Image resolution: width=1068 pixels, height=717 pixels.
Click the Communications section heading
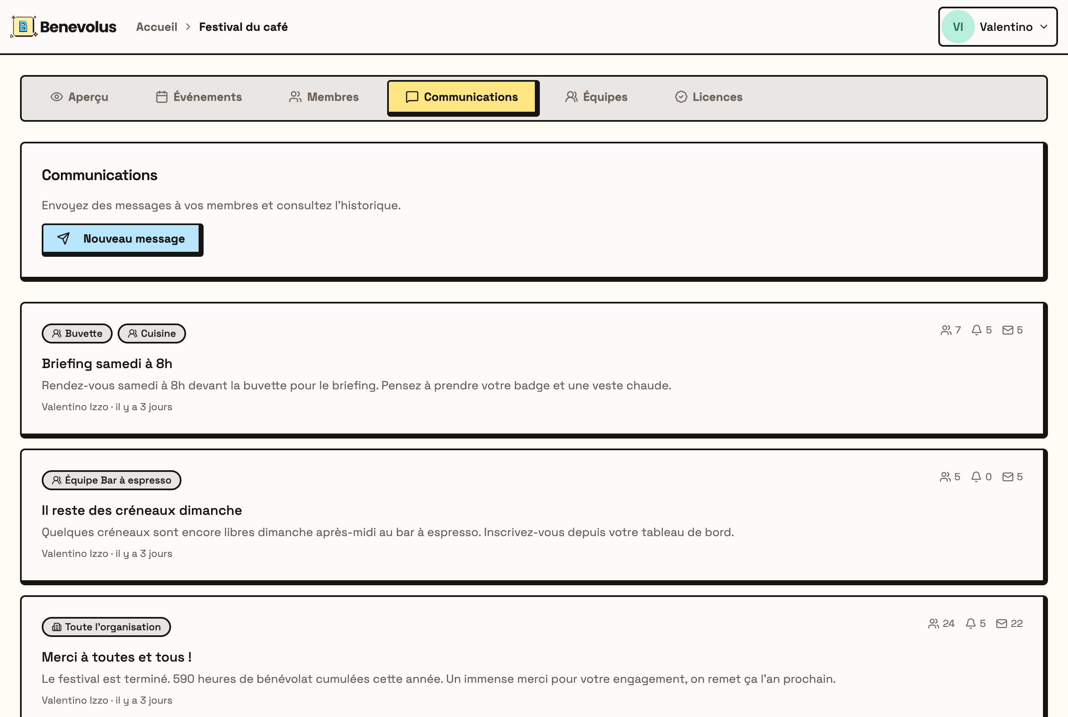pyautogui.click(x=99, y=175)
